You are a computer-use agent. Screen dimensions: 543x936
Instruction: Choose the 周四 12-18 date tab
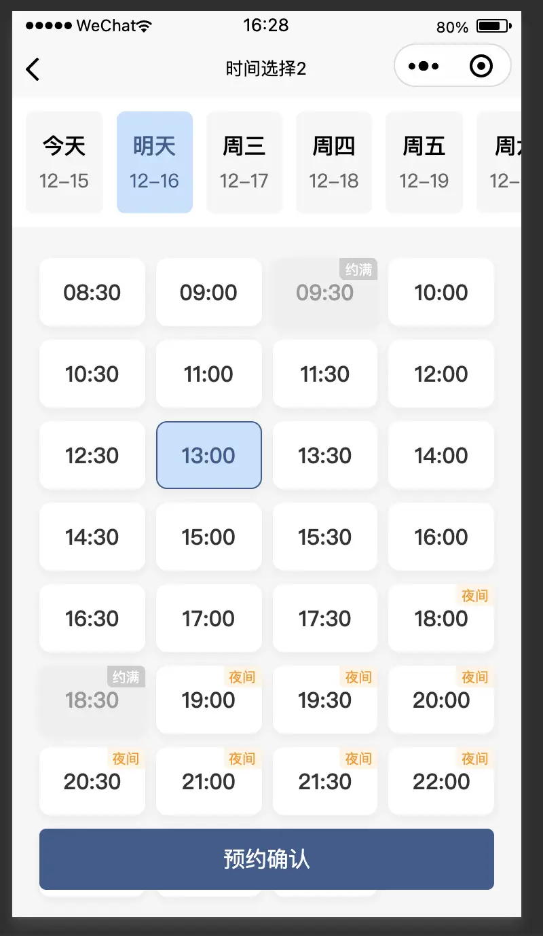(334, 162)
